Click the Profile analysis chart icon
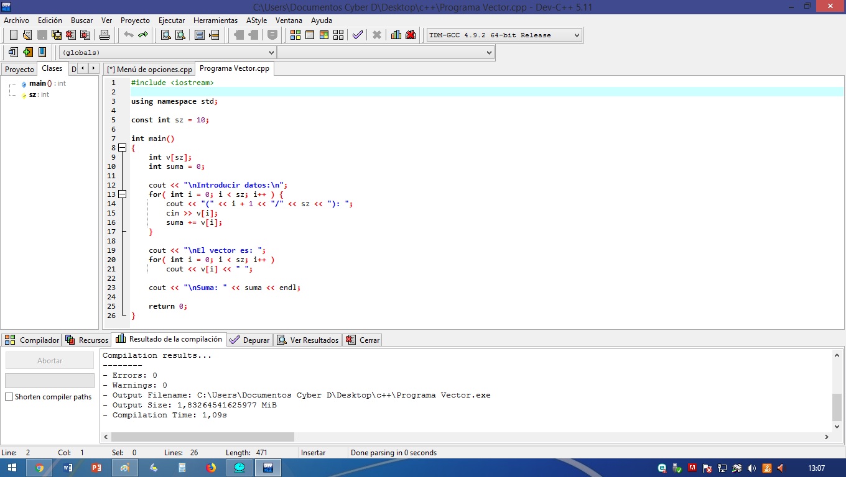 (396, 35)
